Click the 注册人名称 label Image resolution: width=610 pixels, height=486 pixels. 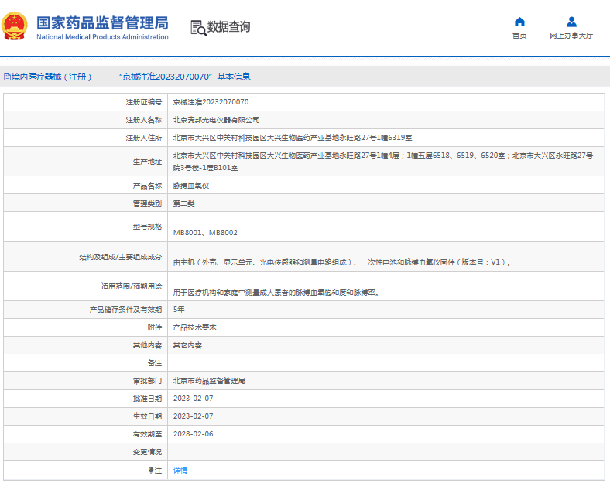pos(143,120)
